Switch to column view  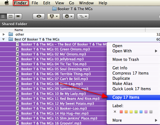[10, 16]
